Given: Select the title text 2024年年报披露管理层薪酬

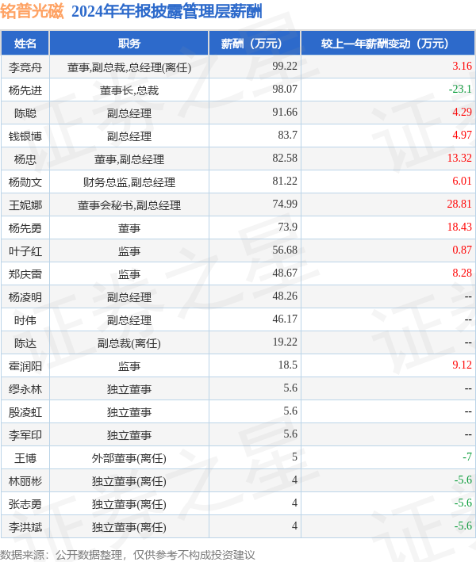Looking at the screenshot, I should click(x=167, y=11).
